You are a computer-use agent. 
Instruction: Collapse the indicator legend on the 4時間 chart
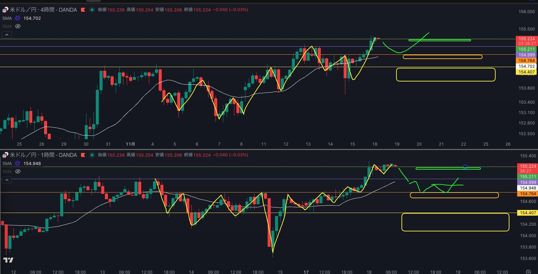click(x=7, y=35)
